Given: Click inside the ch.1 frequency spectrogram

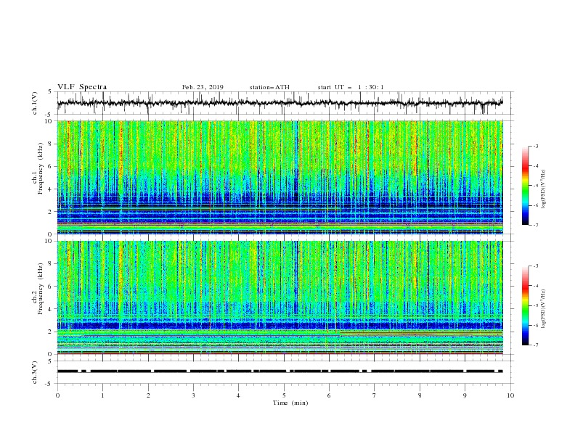Looking at the screenshot, I should [x=280, y=177].
